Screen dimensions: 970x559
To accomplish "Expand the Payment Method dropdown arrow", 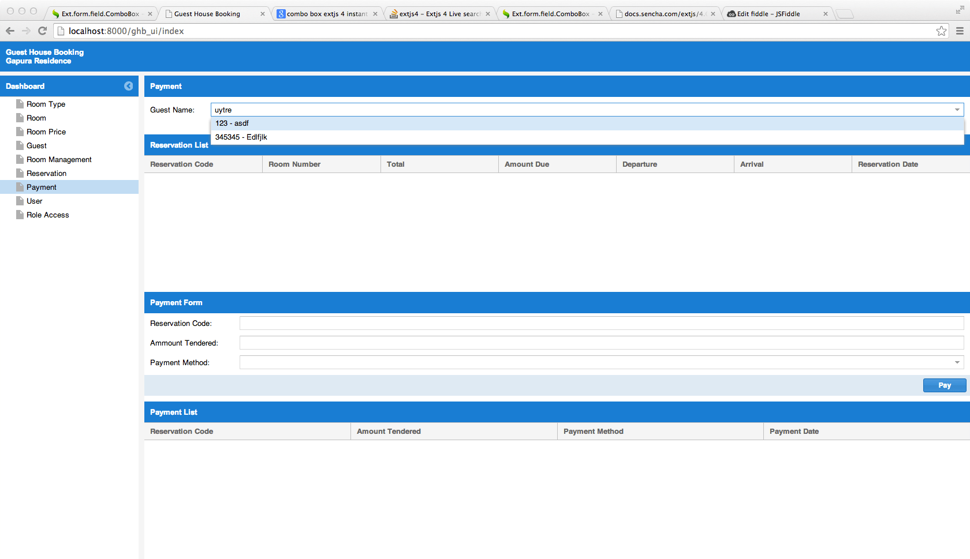I will point(957,362).
